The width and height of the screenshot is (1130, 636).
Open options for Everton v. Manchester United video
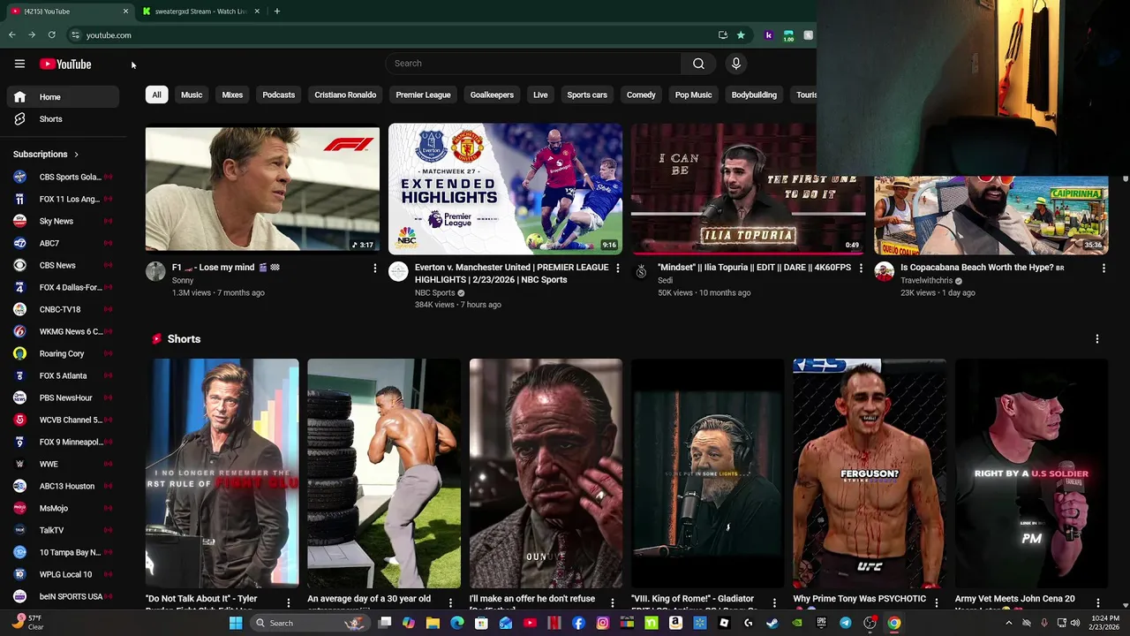(x=617, y=268)
